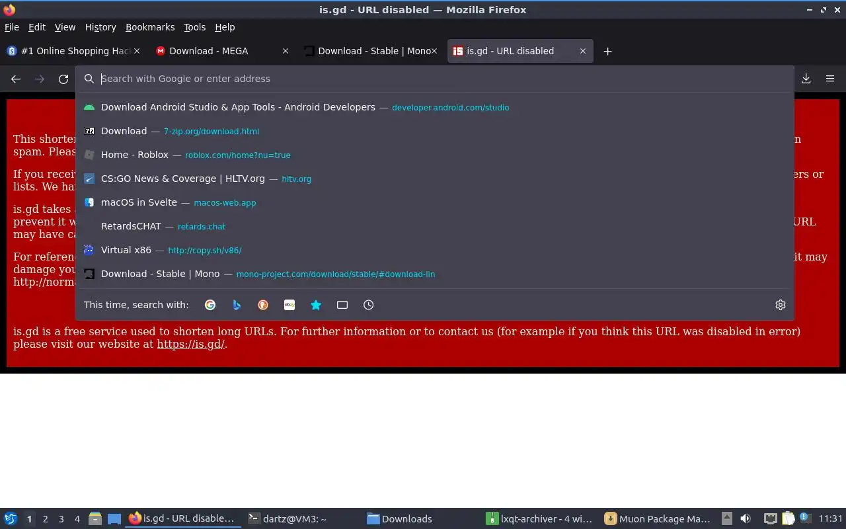Search this time with Bing icon
846x529 pixels.
tap(237, 305)
